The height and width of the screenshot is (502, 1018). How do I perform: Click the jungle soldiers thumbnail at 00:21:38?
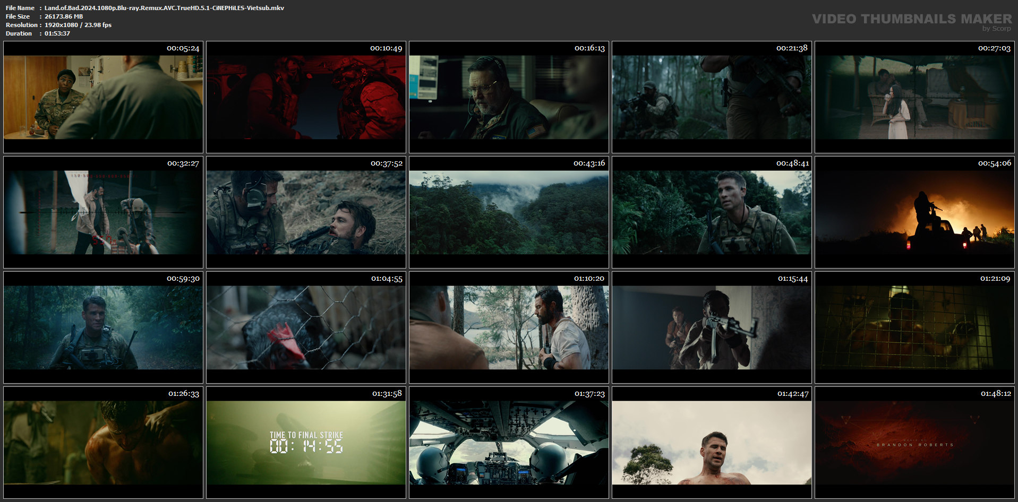point(712,97)
